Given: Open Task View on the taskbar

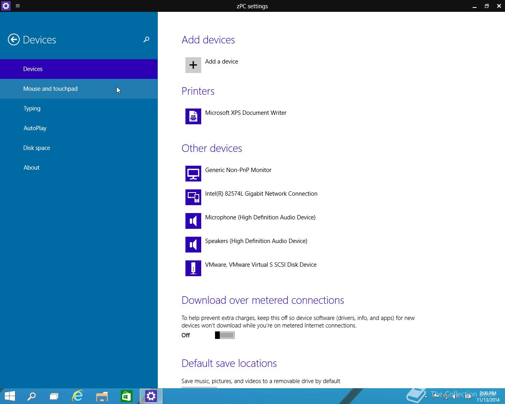Looking at the screenshot, I should 54,396.
